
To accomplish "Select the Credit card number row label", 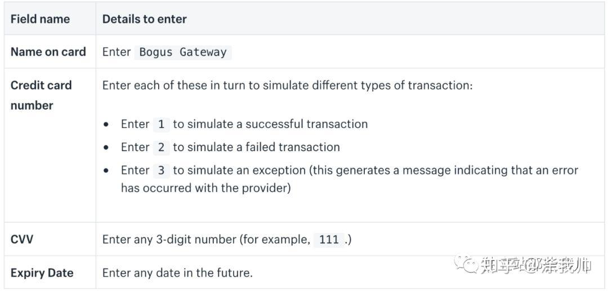I will (41, 95).
